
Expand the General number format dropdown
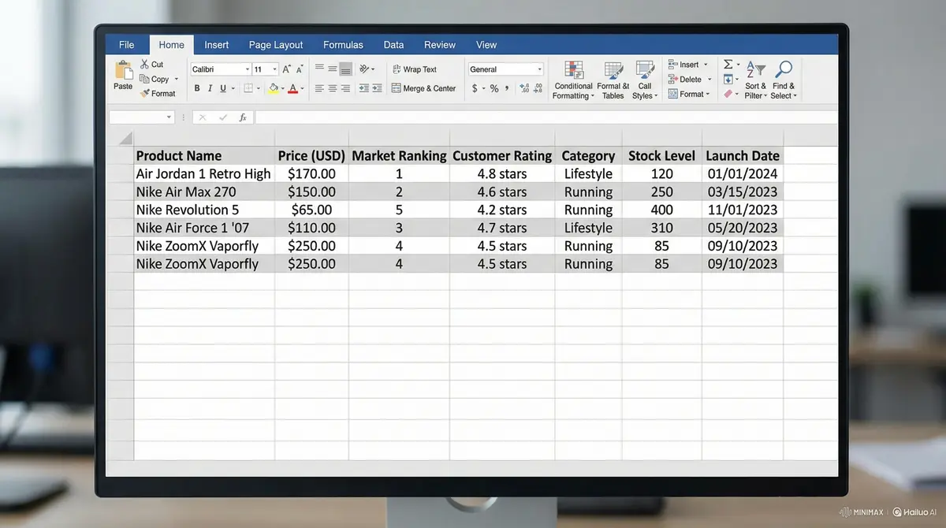pos(506,69)
